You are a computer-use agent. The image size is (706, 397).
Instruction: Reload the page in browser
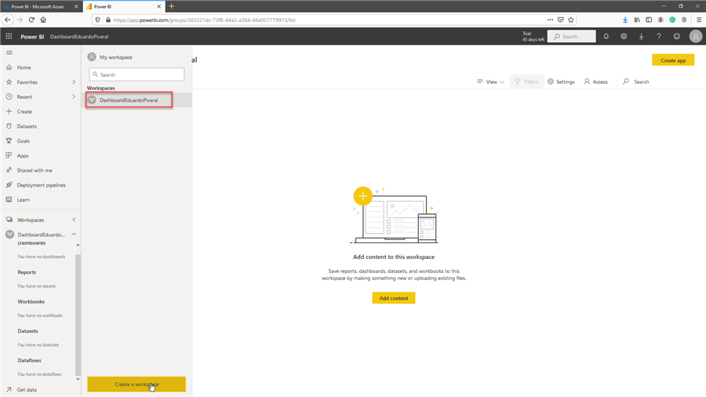pyautogui.click(x=31, y=20)
